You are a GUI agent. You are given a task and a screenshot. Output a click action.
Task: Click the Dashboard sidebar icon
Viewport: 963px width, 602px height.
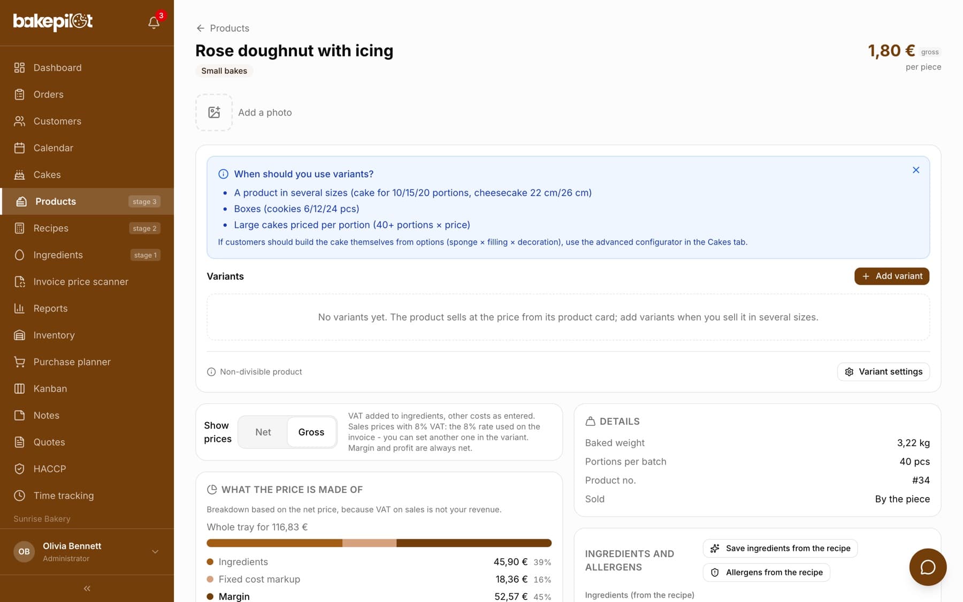(x=20, y=67)
